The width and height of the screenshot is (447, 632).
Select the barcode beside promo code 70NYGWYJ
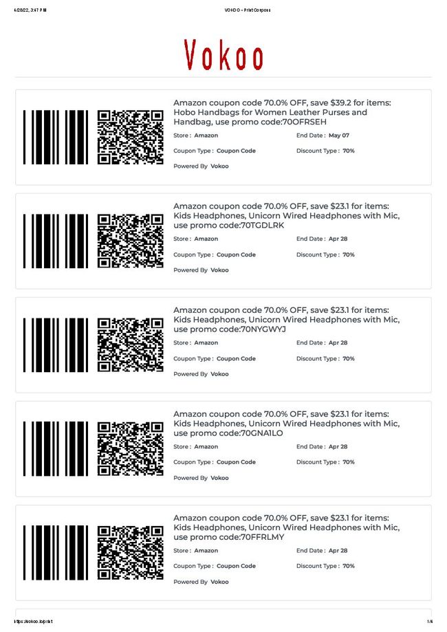pos(56,345)
